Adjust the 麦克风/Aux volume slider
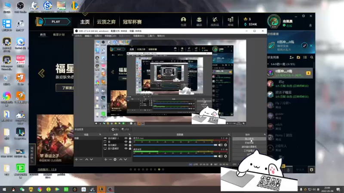The height and width of the screenshot is (193, 344). (175, 145)
